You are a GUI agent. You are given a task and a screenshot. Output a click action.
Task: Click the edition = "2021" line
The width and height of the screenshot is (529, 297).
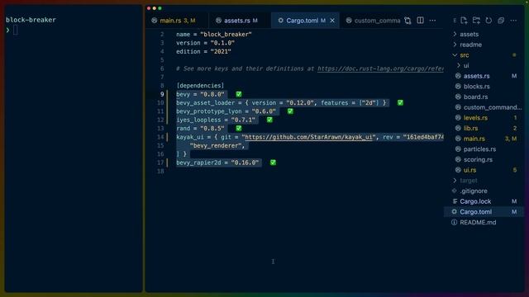tap(203, 51)
